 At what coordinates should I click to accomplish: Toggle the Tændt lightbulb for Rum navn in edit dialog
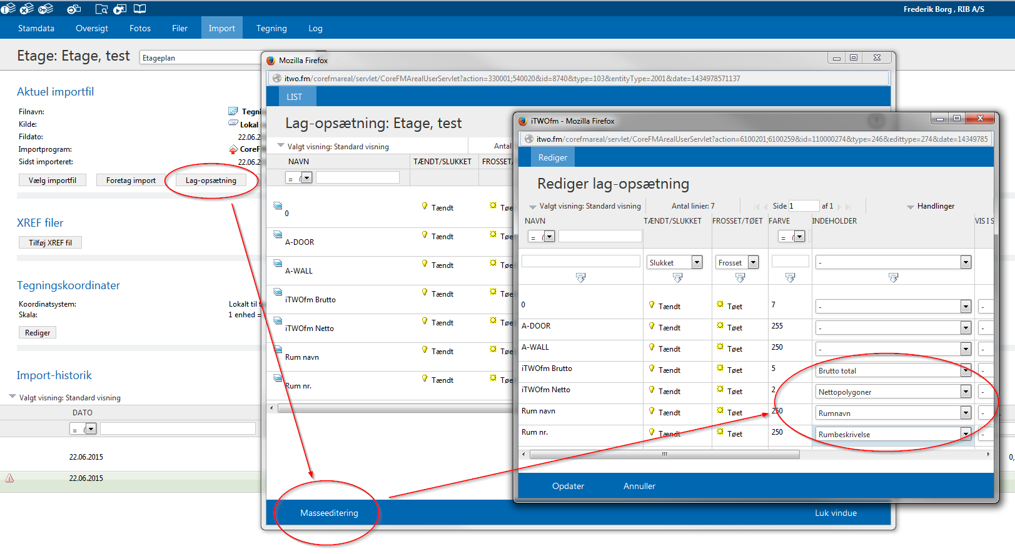coord(652,412)
